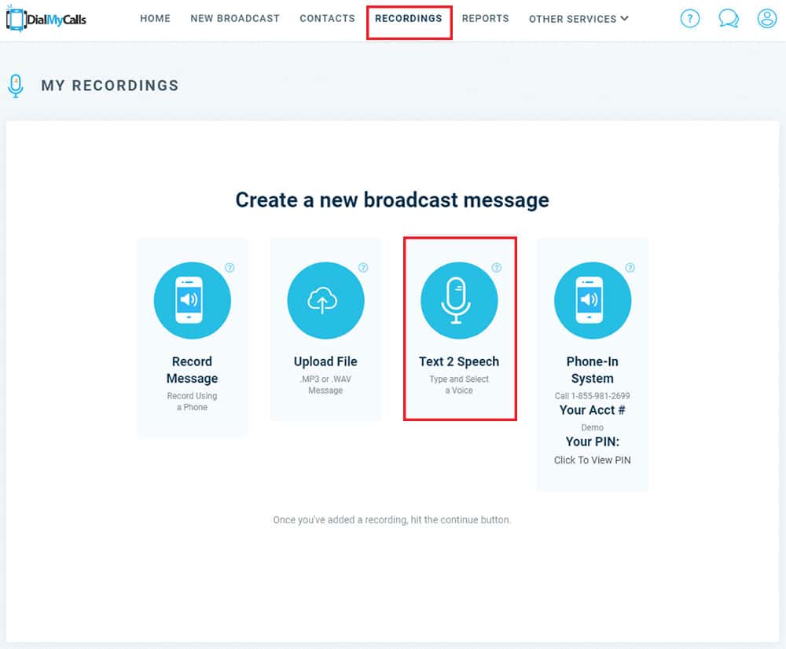Open help tooltip on Phone-In System card
The image size is (786, 649).
click(630, 268)
